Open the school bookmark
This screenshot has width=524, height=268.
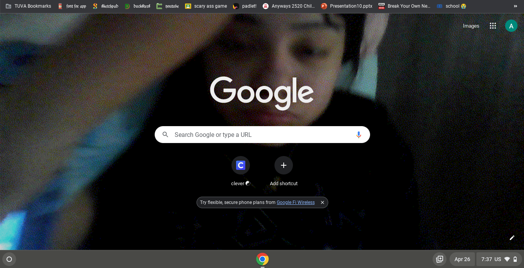(452, 6)
